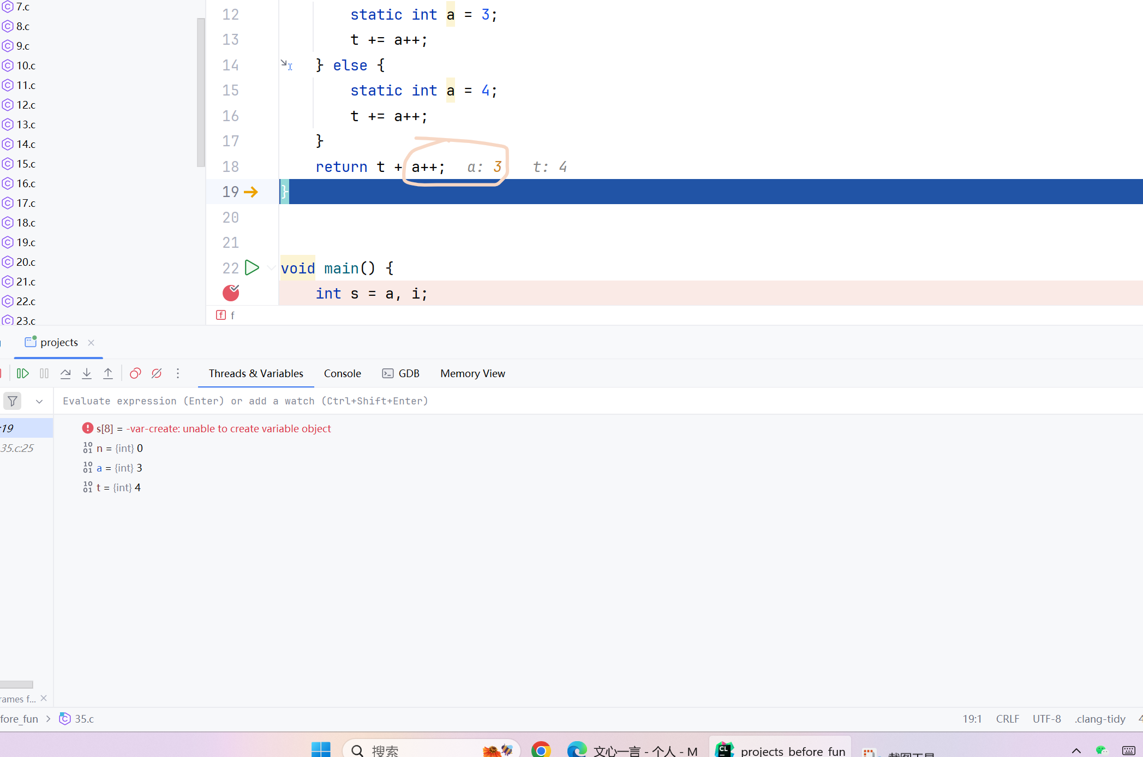Click the 35.c breadcrumb in navigation bar
Image resolution: width=1143 pixels, height=757 pixels.
(77, 719)
